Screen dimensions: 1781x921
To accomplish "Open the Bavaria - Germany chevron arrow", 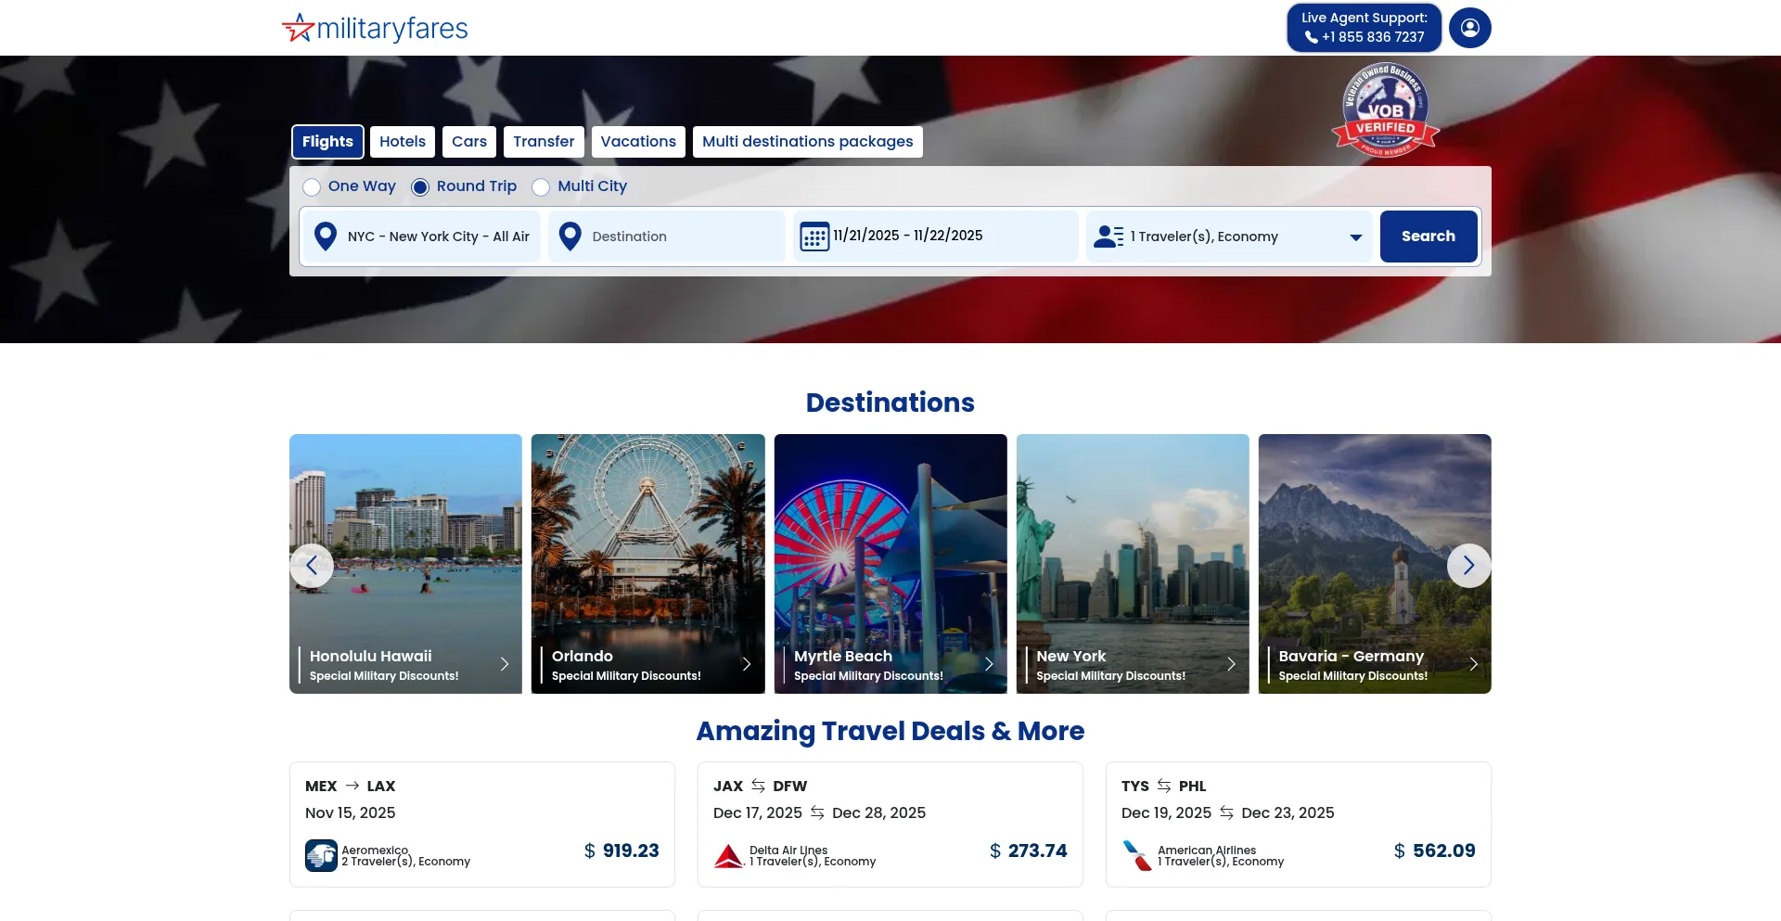I will pyautogui.click(x=1473, y=664).
